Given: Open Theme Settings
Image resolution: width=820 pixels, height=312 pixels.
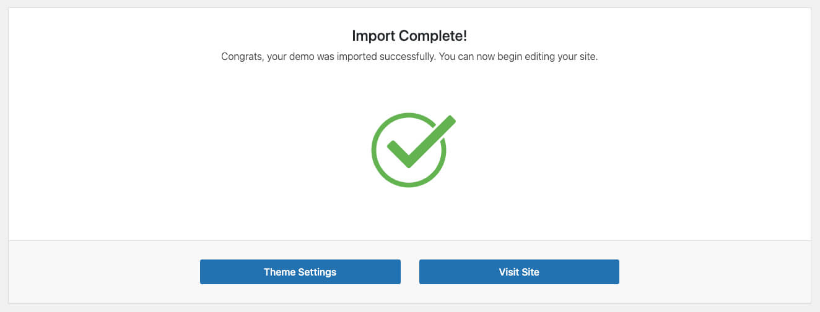Looking at the screenshot, I should [300, 272].
